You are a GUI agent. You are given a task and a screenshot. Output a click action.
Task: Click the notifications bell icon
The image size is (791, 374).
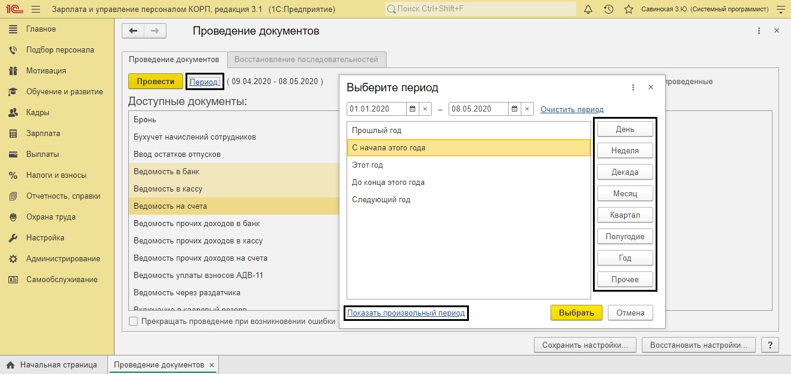pos(588,10)
